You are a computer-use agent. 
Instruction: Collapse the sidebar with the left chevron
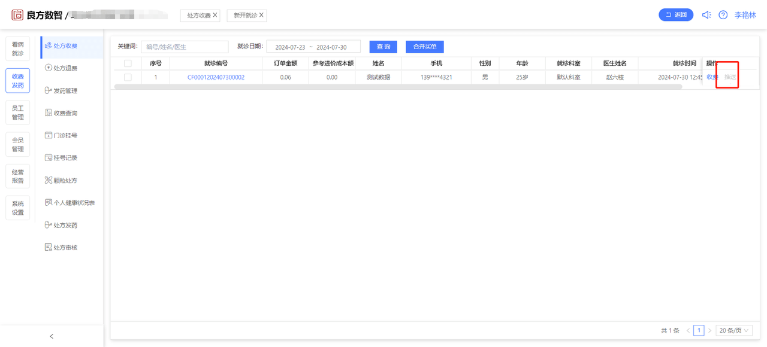click(52, 336)
